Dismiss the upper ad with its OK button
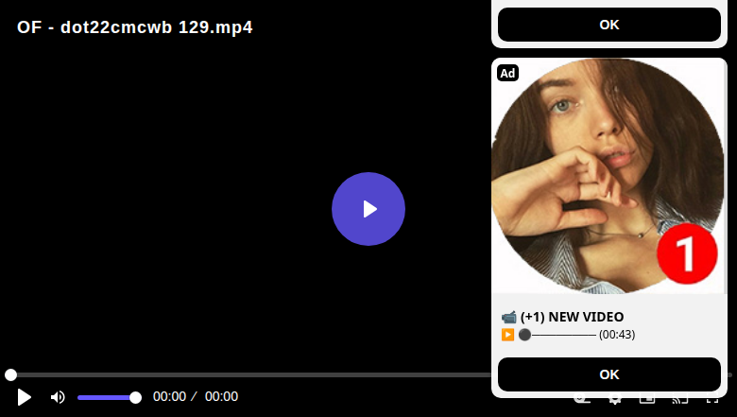The width and height of the screenshot is (737, 417). 609,25
